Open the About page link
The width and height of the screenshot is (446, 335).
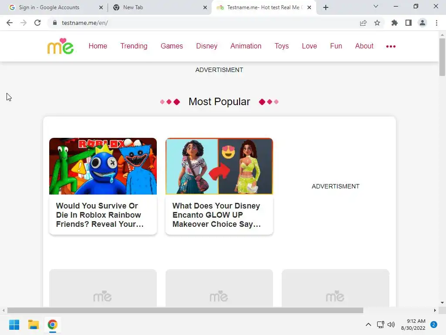[x=364, y=46]
